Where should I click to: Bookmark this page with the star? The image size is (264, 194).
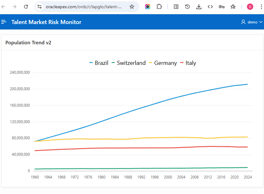(132, 6)
